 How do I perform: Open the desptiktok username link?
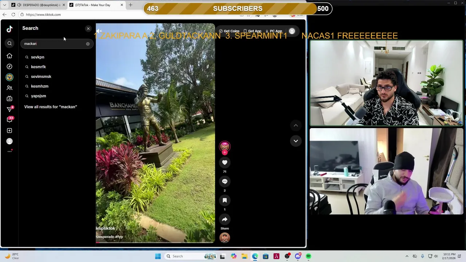pos(105,229)
